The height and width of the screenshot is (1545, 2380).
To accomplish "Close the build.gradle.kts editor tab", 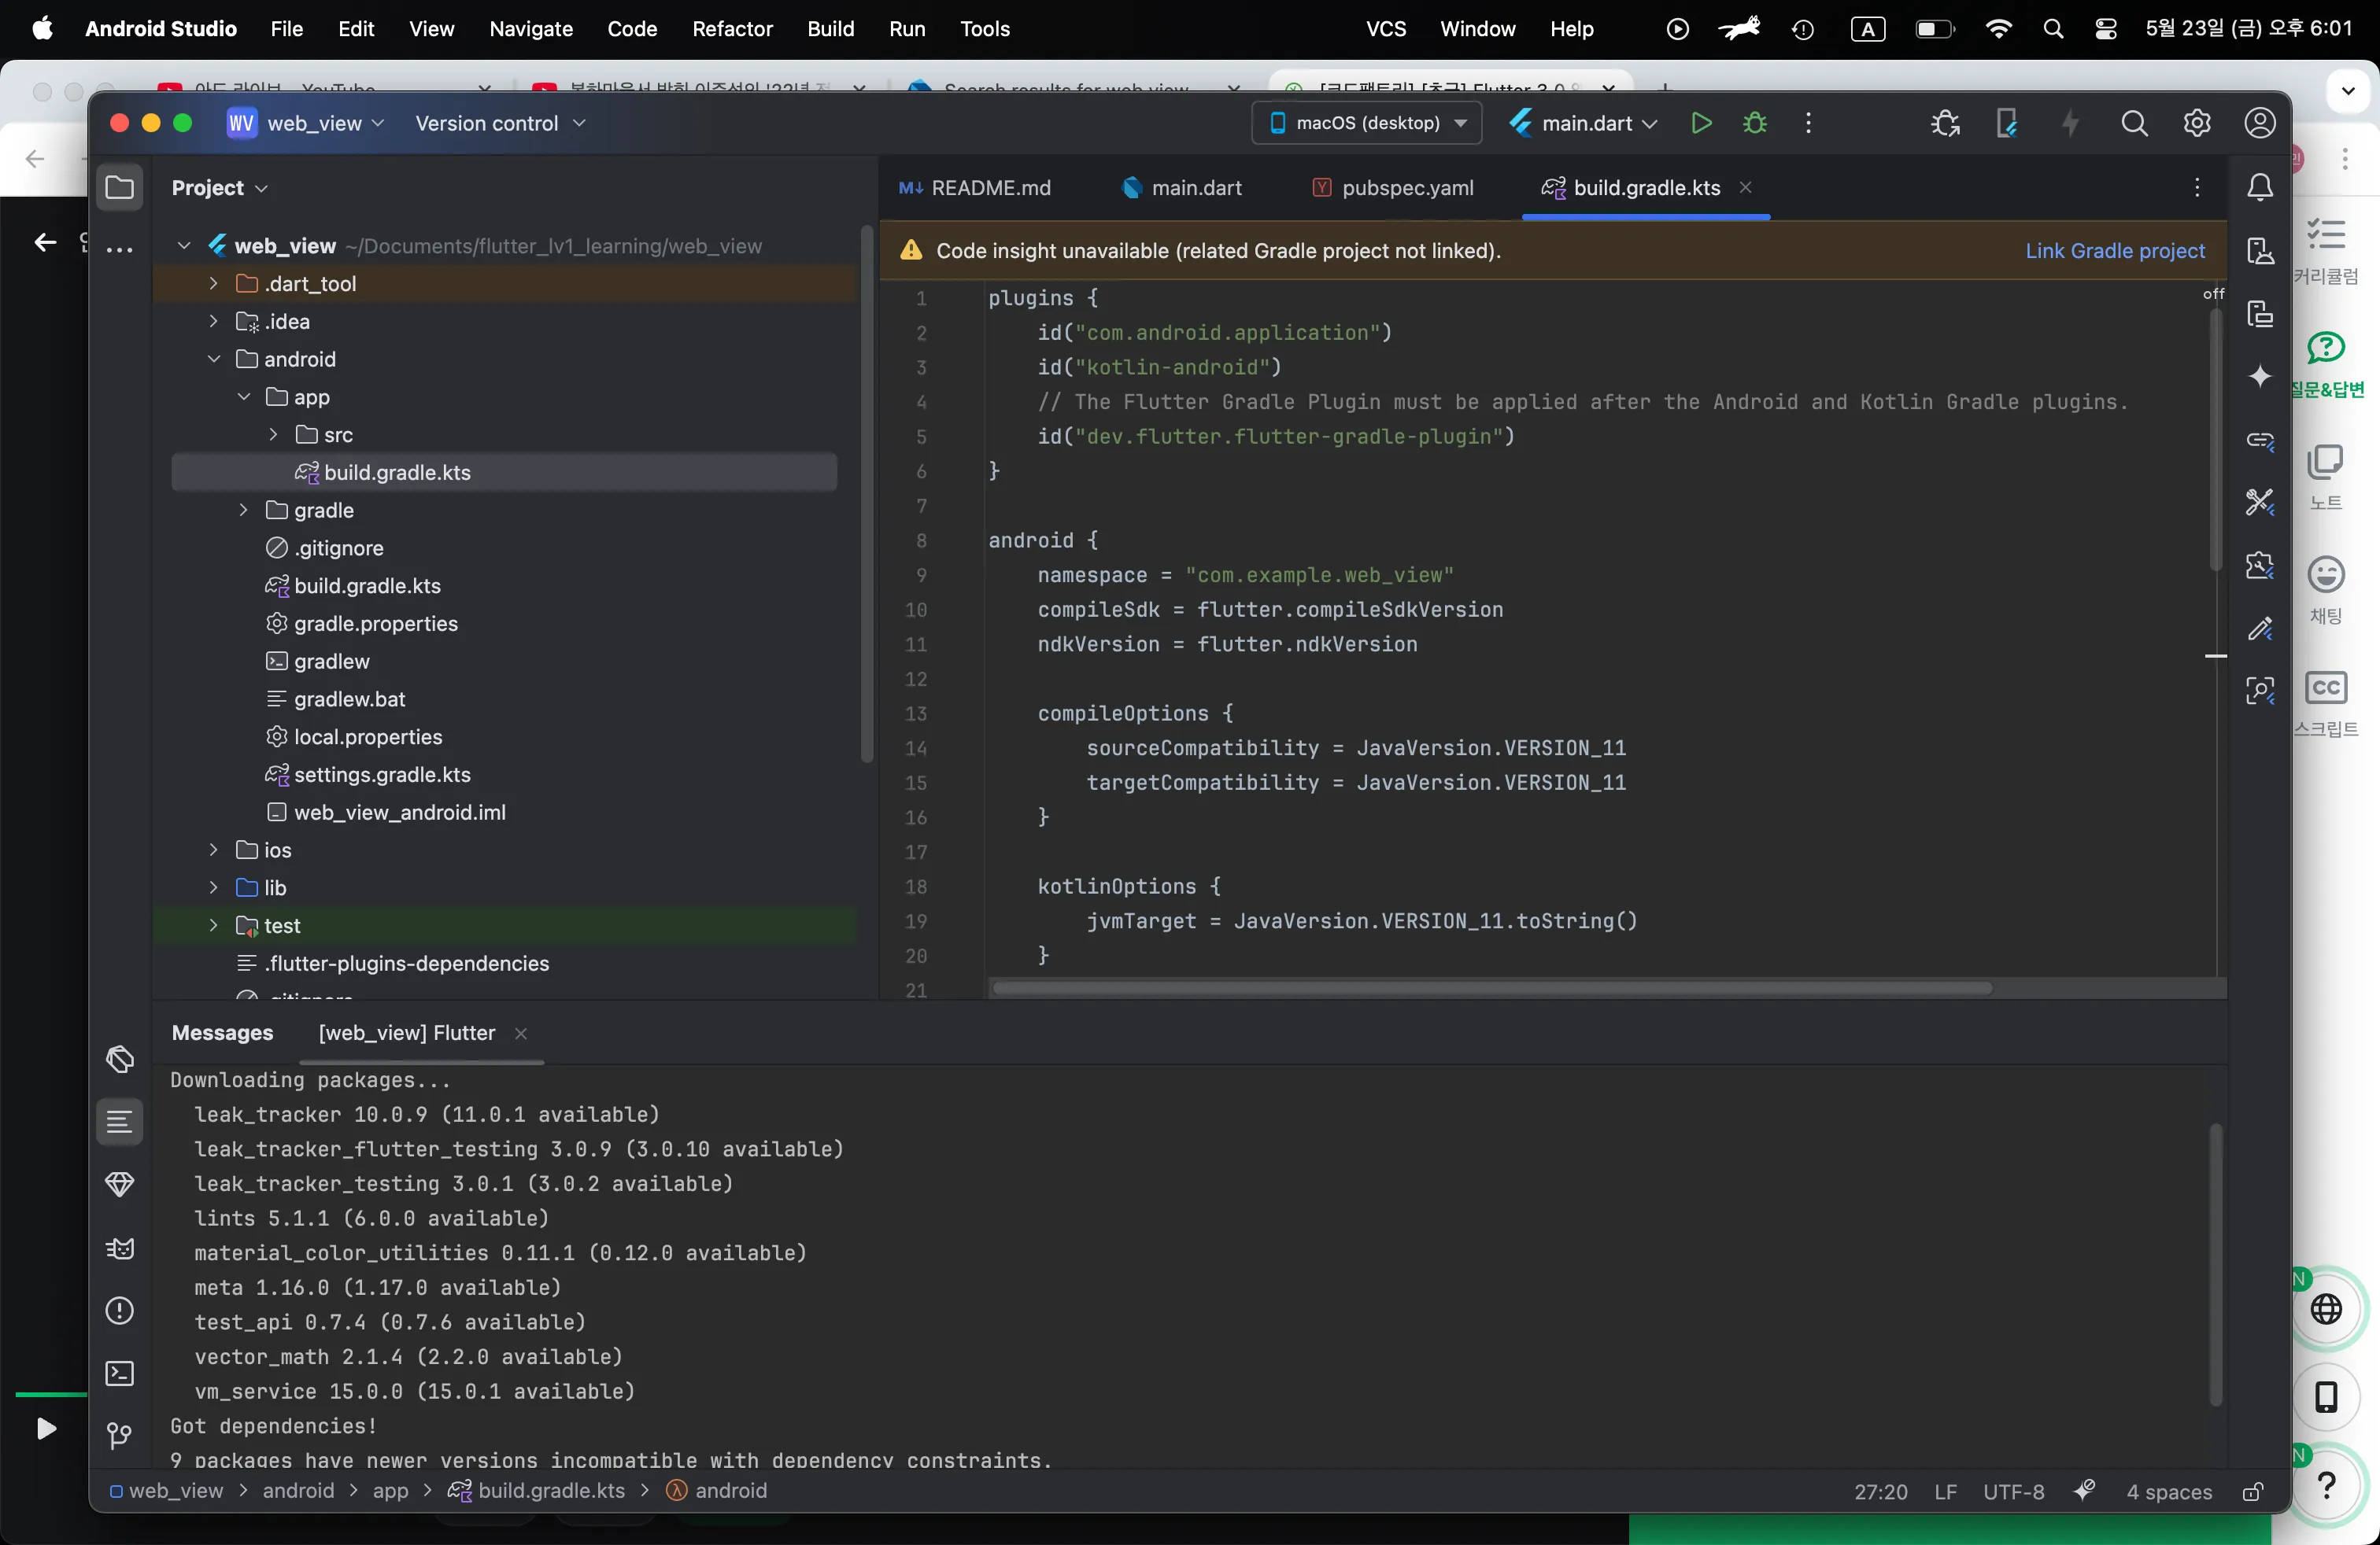I will 1745,188.
